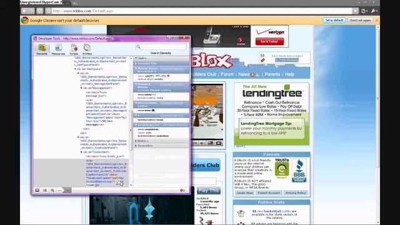Click the tickets icon in alerts
The height and width of the screenshot is (225, 400).
pos(262,60)
